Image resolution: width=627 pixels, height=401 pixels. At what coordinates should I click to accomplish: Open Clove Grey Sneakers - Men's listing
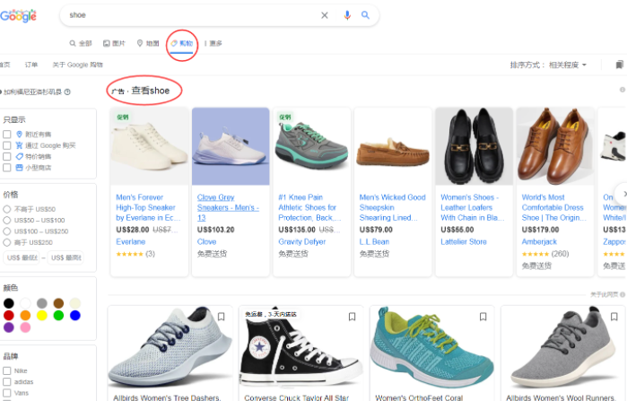pos(228,207)
